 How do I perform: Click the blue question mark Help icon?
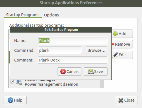(11, 100)
